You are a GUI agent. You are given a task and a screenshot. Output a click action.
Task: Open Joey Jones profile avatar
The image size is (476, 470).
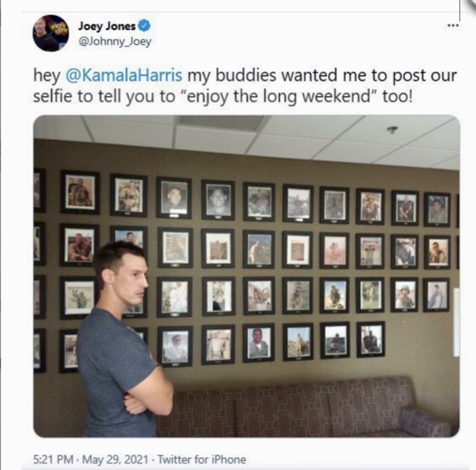pyautogui.click(x=50, y=33)
